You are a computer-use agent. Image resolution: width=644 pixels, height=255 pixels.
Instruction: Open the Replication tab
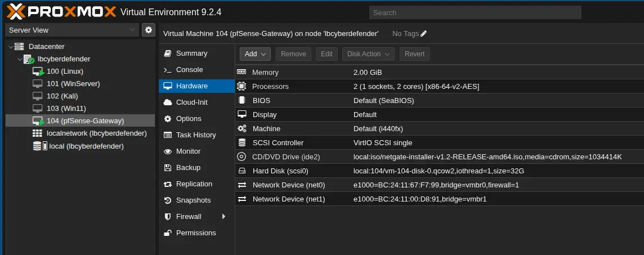click(x=196, y=184)
